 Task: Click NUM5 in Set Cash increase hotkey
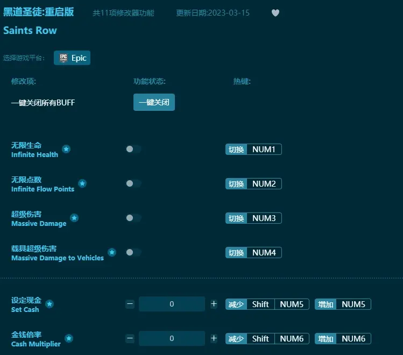[353, 304]
